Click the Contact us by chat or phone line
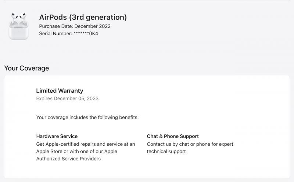294x182 pixels. pos(190,144)
